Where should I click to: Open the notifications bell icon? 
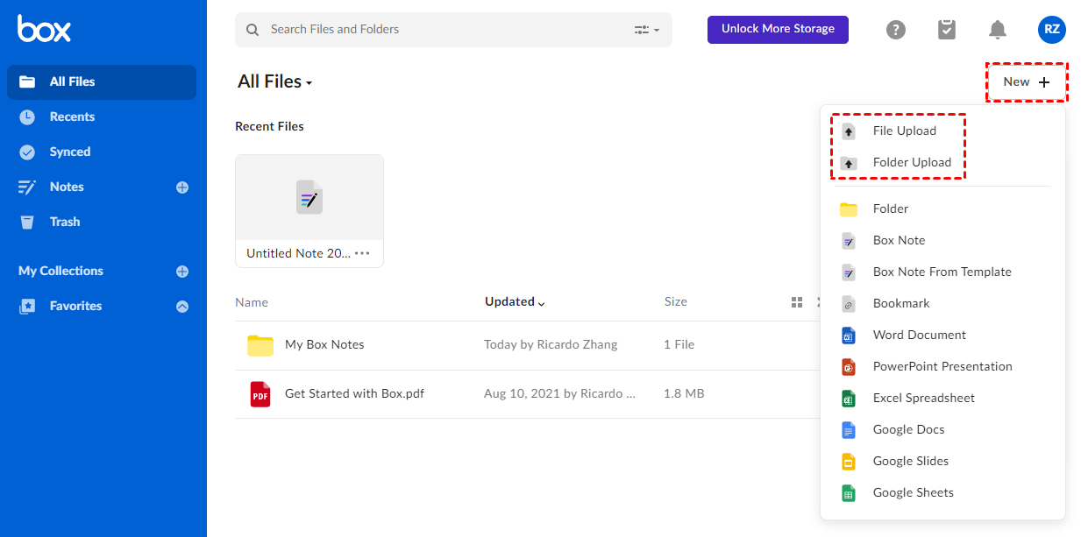[x=998, y=30]
